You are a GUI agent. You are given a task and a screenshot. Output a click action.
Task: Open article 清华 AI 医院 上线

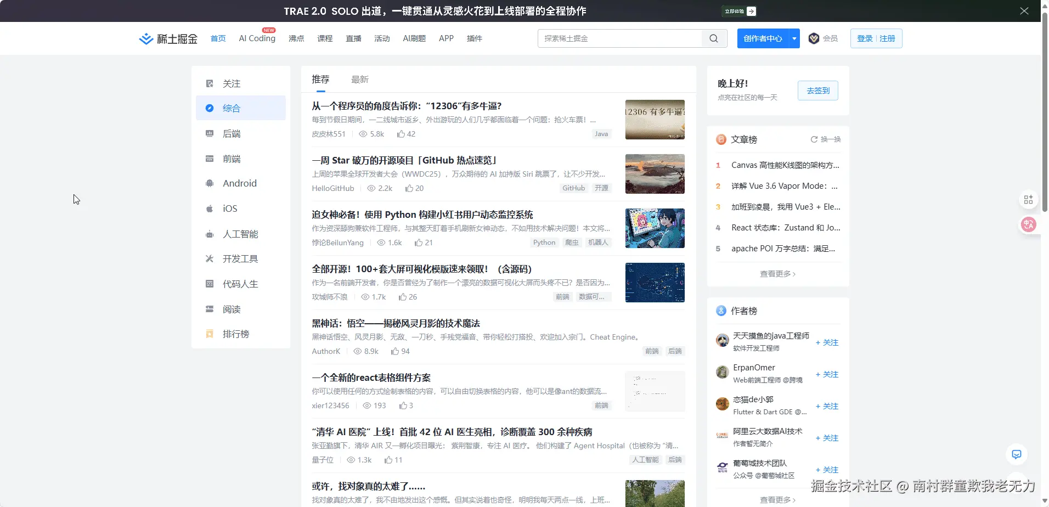point(452,432)
